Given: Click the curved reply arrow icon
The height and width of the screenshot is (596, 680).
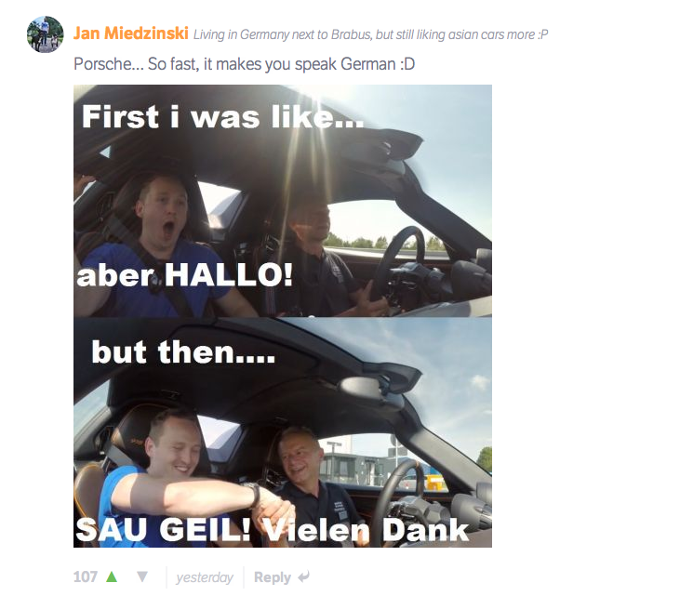Looking at the screenshot, I should (304, 576).
